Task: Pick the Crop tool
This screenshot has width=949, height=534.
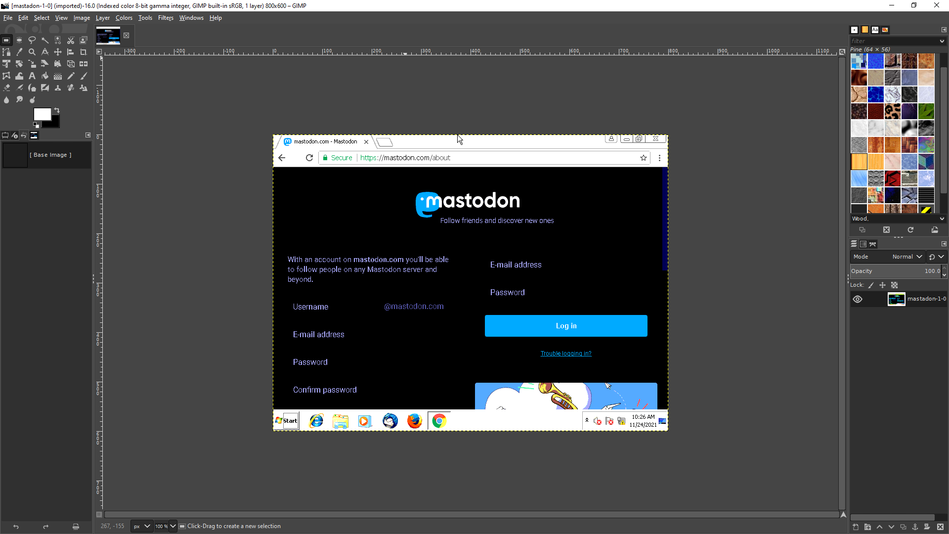Action: click(83, 51)
